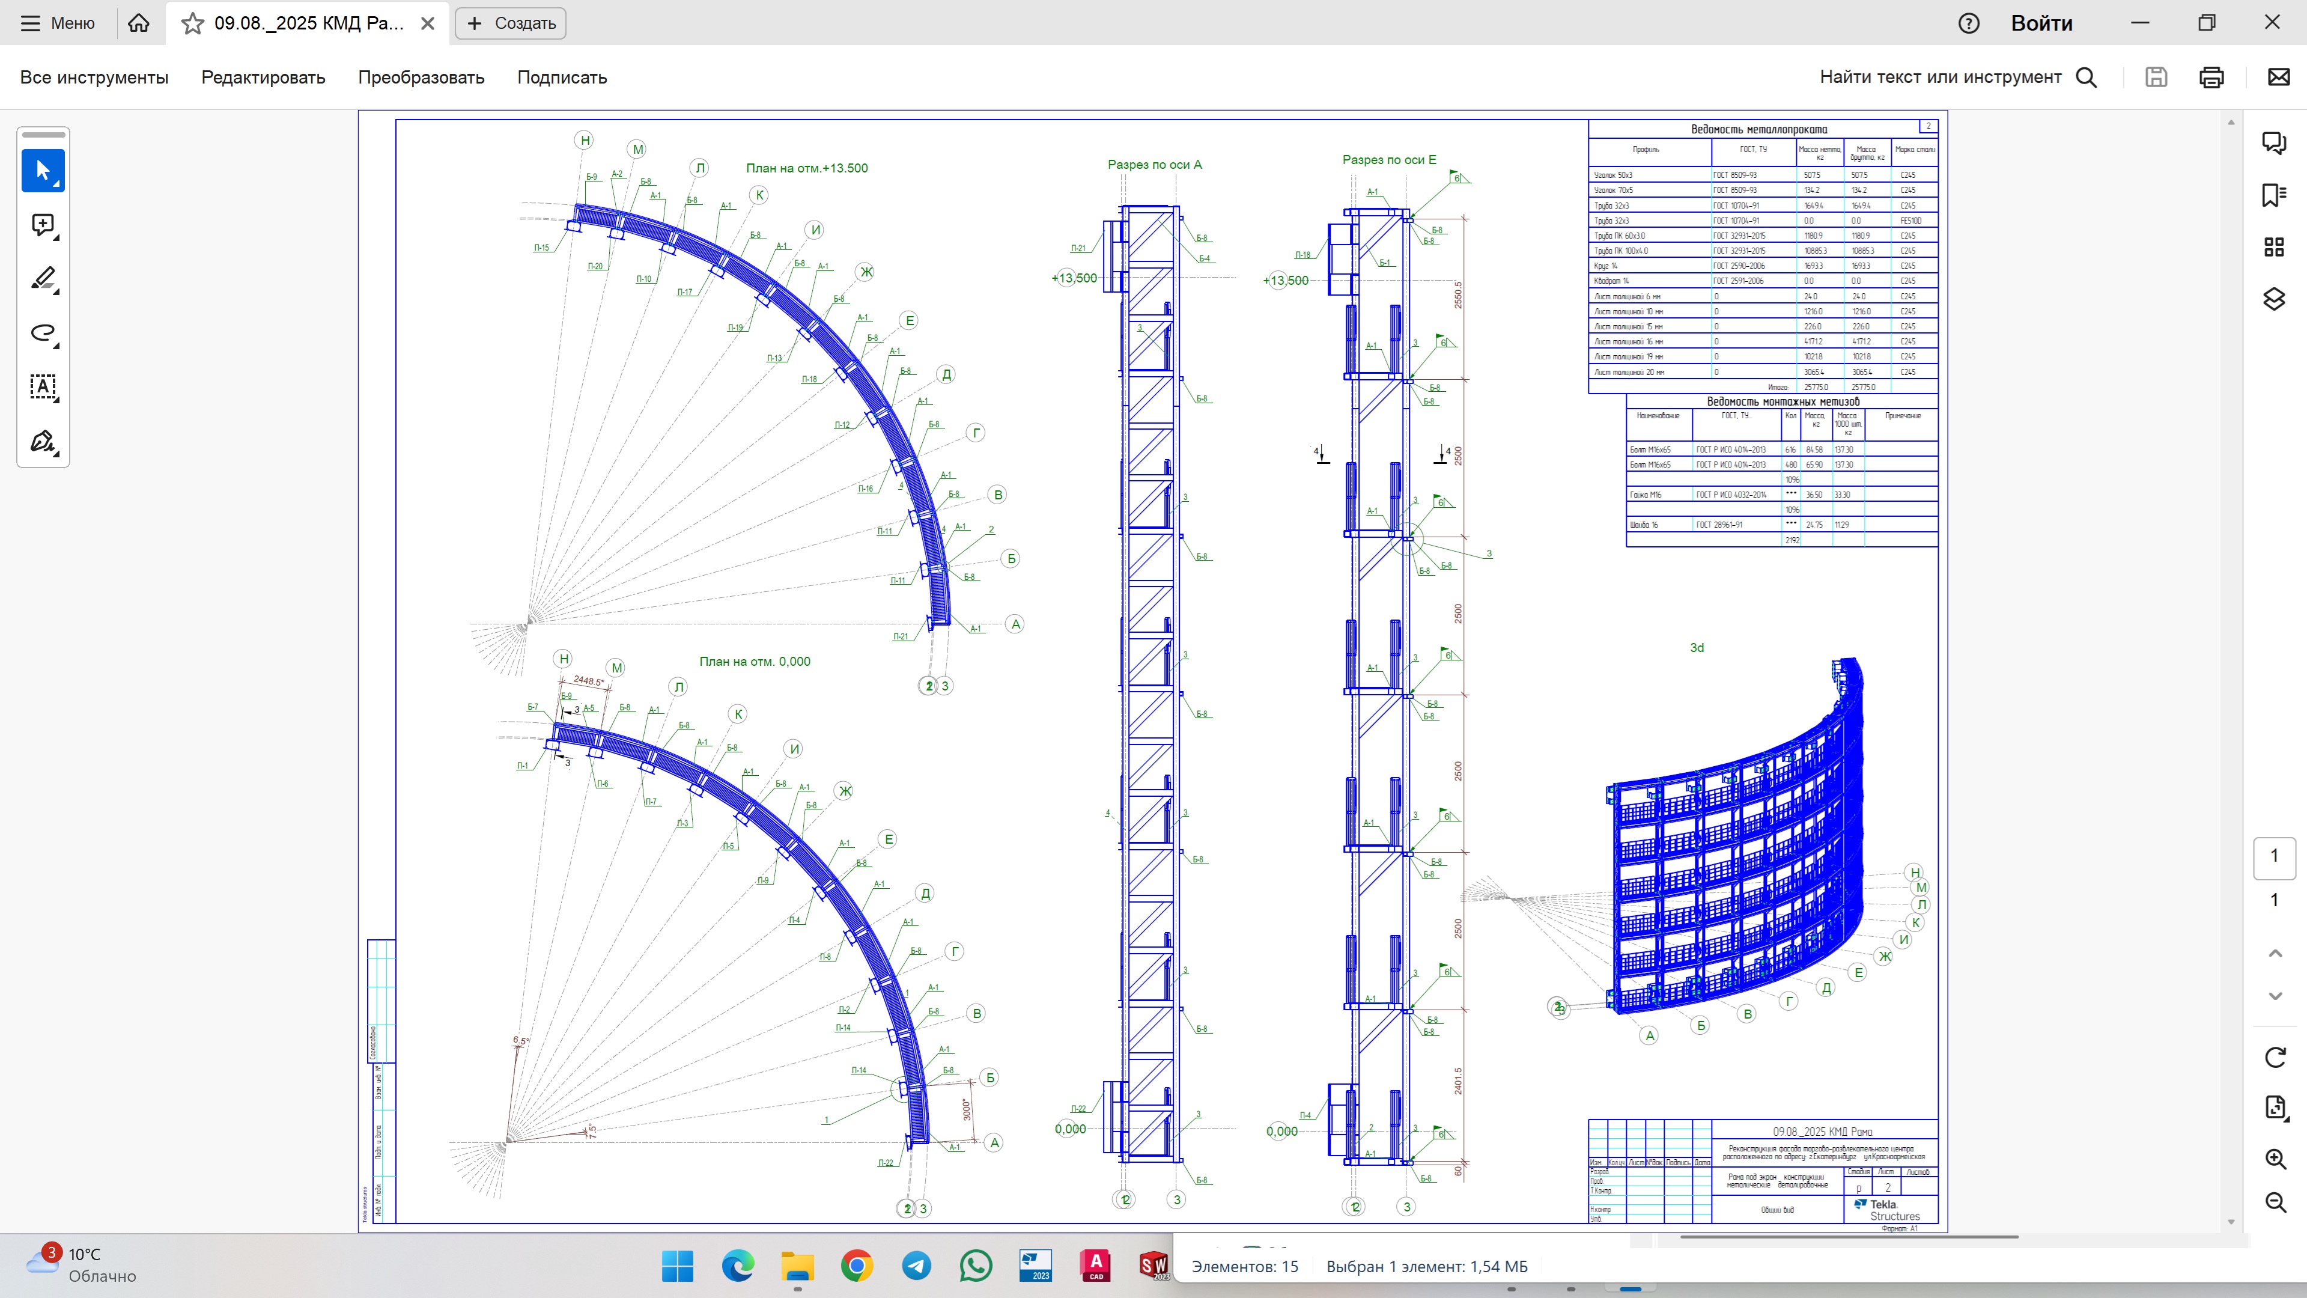This screenshot has height=1298, width=2307.
Task: Star the document tab as favorite
Action: point(192,23)
